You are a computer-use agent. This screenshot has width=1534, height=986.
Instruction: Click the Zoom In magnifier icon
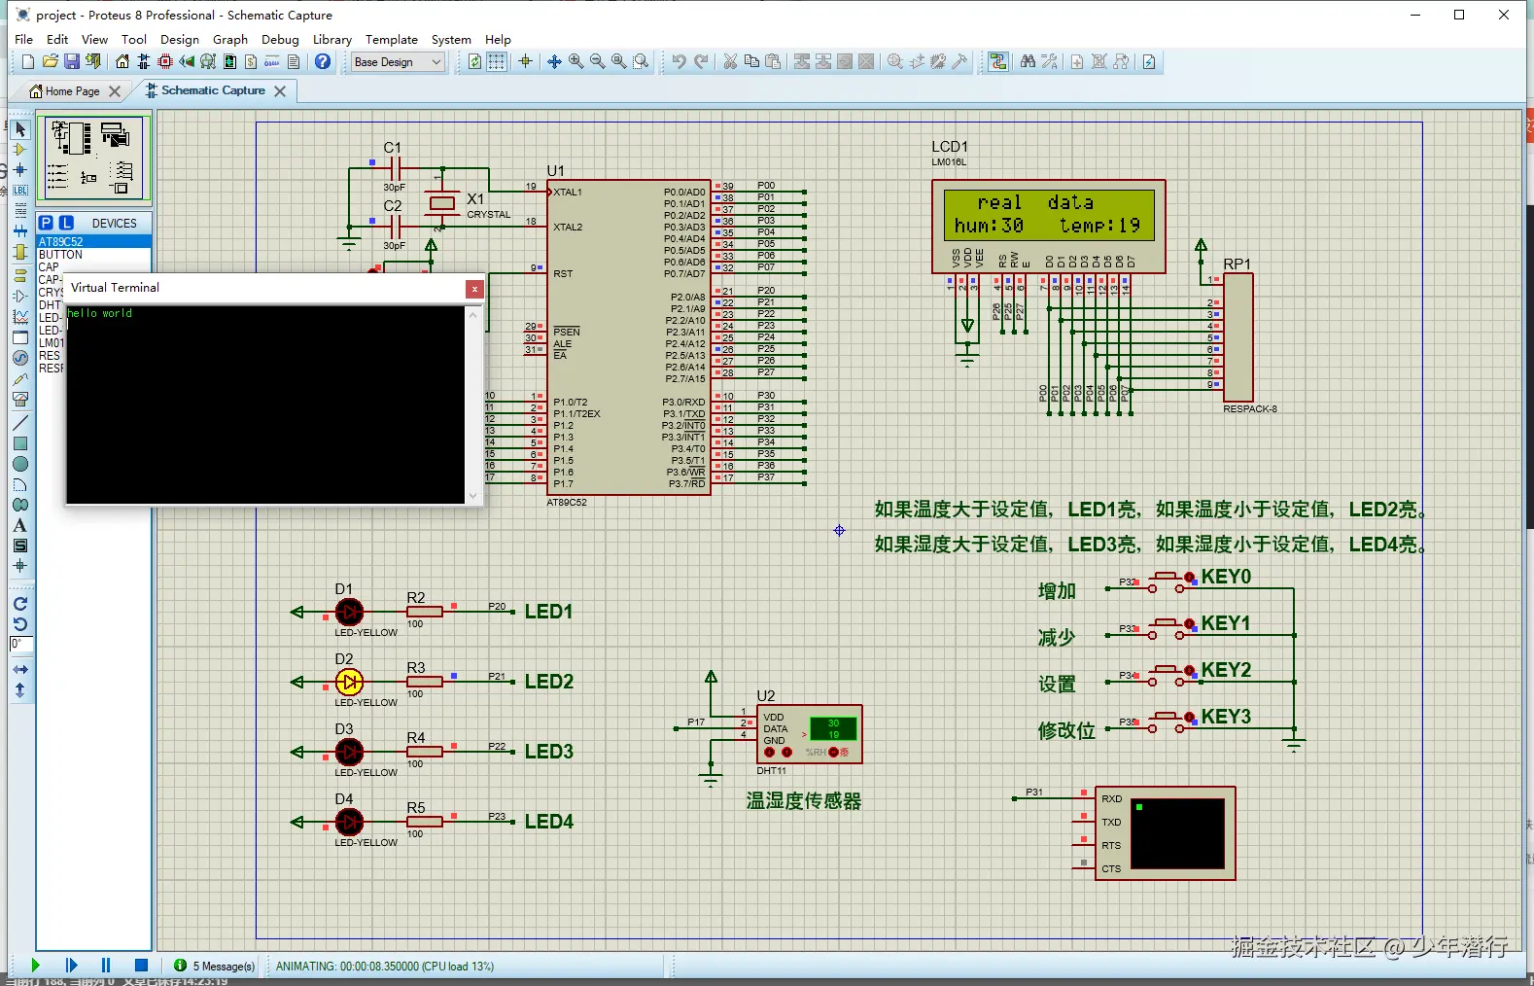pos(575,62)
